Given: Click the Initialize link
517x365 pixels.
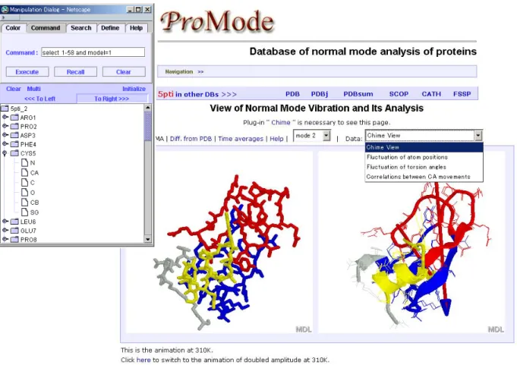Looking at the screenshot, I should tap(134, 89).
